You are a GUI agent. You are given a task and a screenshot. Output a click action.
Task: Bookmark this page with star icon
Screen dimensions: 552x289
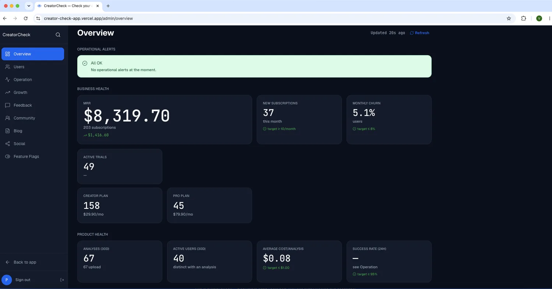[509, 18]
